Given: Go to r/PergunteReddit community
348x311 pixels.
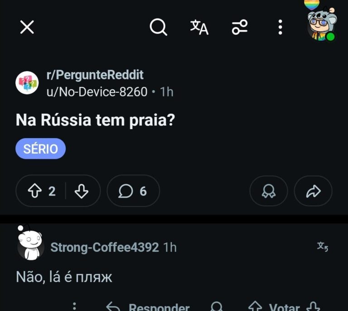Looking at the screenshot, I should coord(95,75).
